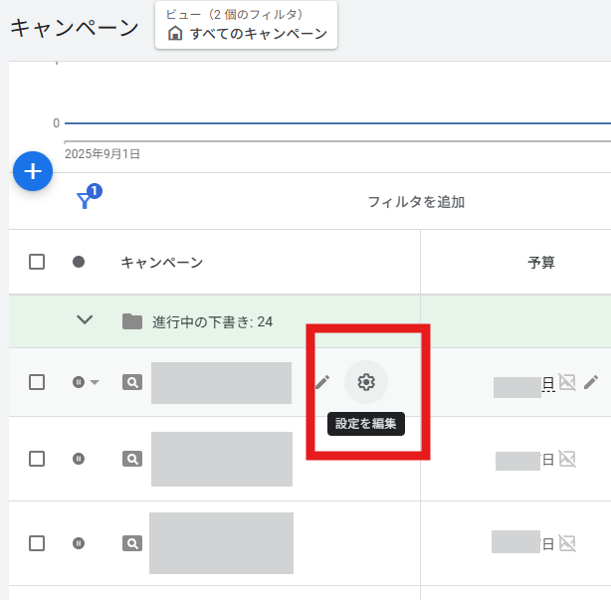Viewport: 611px width, 600px height.
Task: Sort by the キャンペーン column header
Action: (161, 263)
